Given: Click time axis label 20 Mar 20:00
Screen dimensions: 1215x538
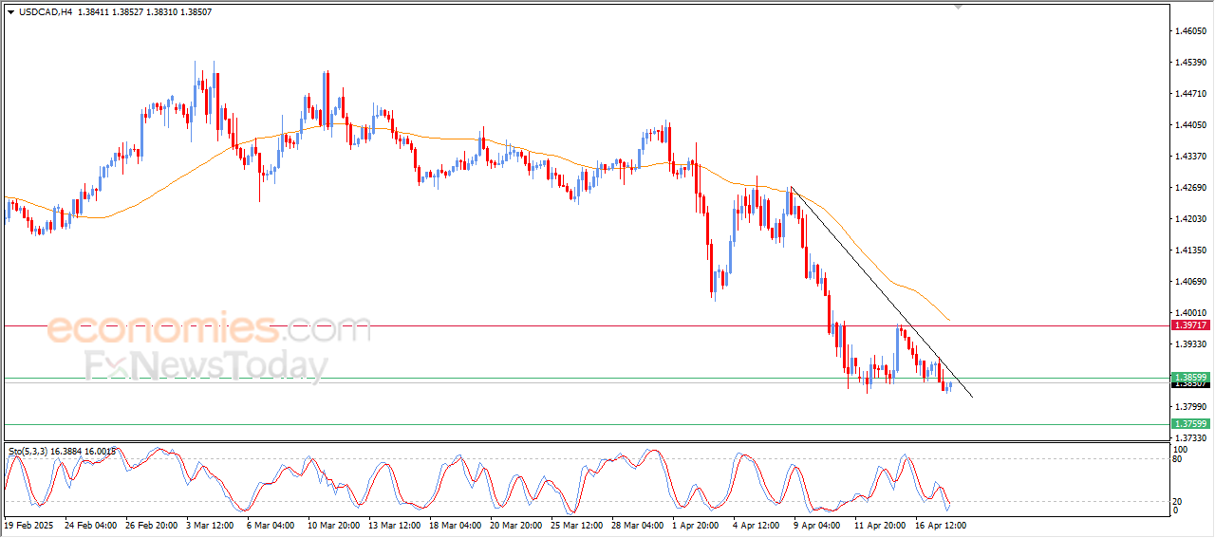Looking at the screenshot, I should (515, 525).
